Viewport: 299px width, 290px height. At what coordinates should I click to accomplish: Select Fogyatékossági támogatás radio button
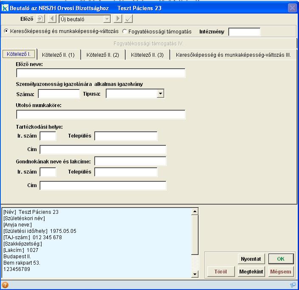pyautogui.click(x=125, y=31)
